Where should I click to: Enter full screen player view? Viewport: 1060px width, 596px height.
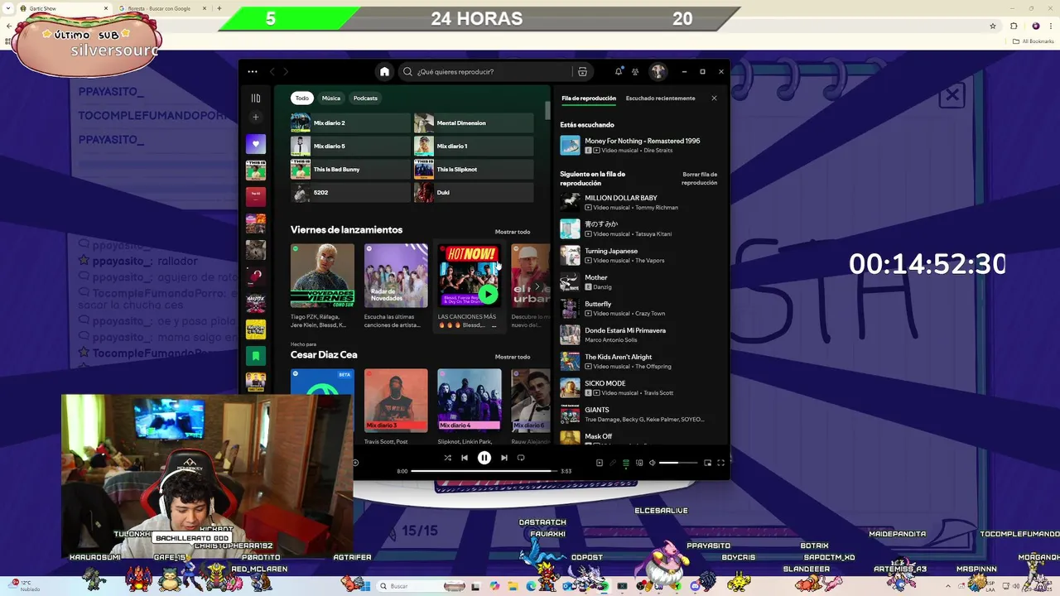(720, 463)
